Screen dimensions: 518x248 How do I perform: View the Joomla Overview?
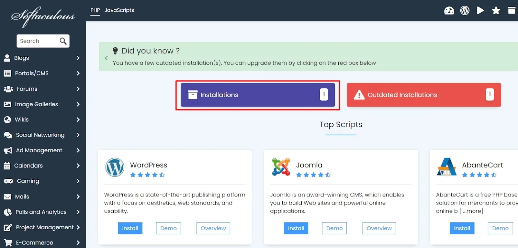(379, 228)
